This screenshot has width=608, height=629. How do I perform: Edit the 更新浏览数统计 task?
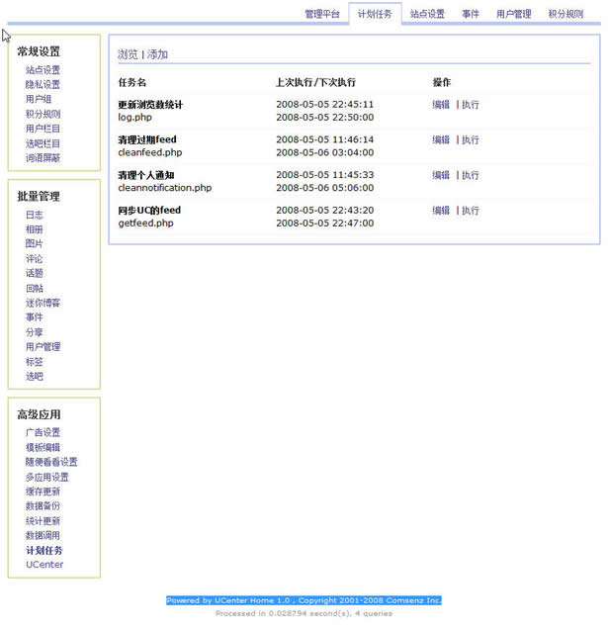(441, 105)
